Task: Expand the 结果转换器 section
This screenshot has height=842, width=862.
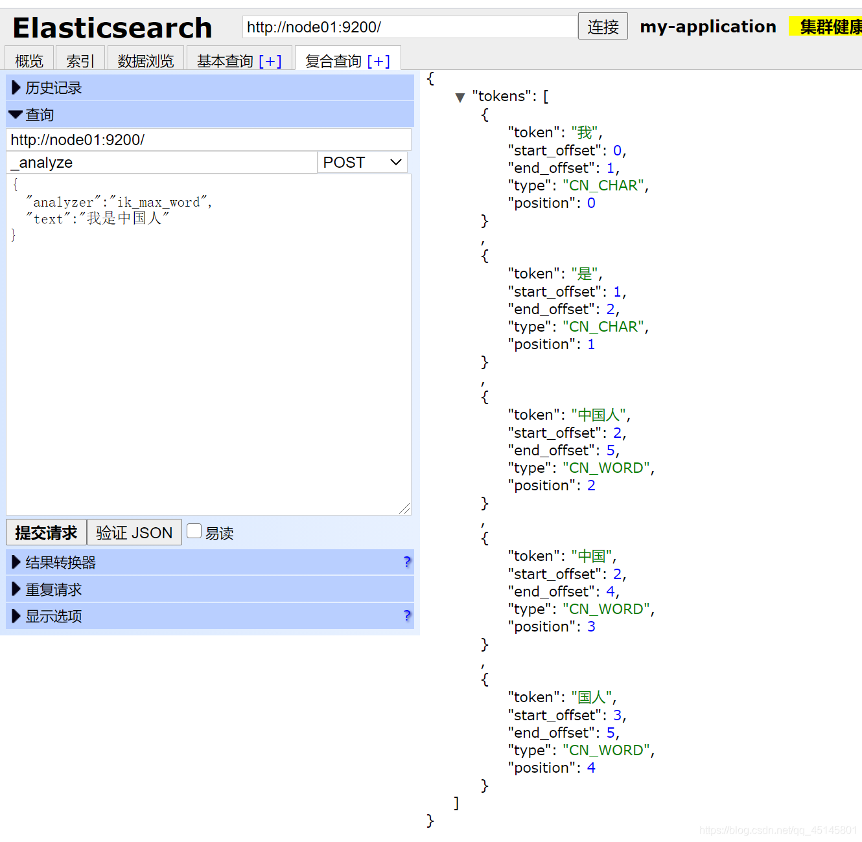Action: click(x=210, y=562)
